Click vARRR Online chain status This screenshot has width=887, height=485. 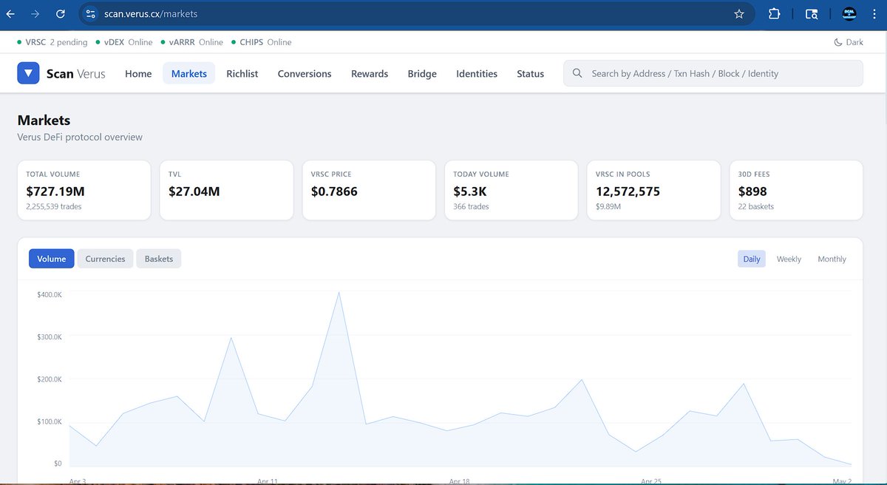click(x=191, y=42)
